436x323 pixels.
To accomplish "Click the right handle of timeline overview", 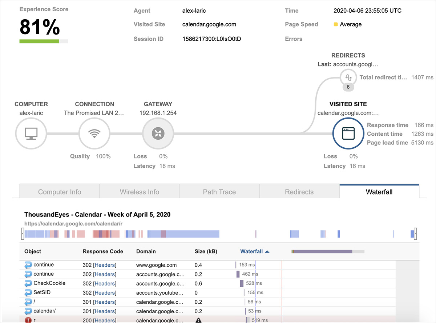I will tap(415, 234).
